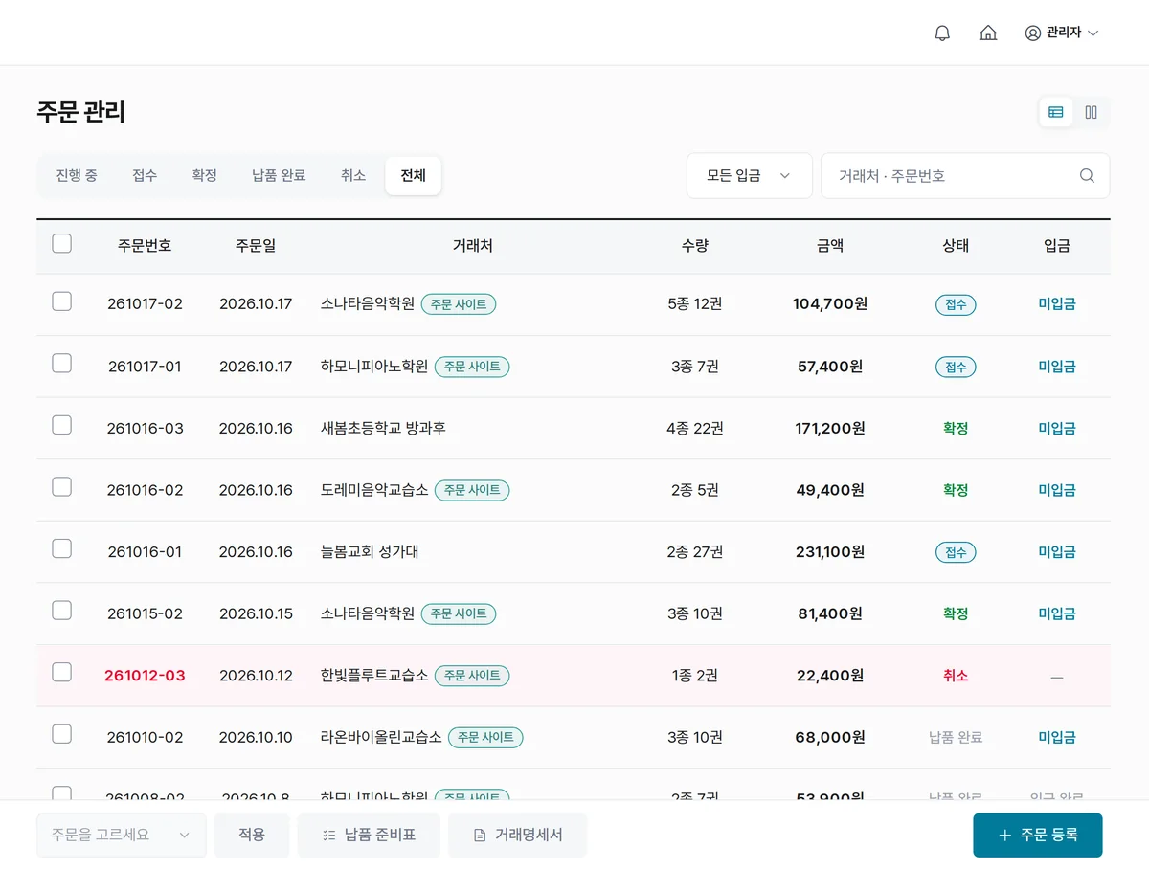This screenshot has width=1149, height=869.
Task: Tick the cancelled order 261012-03 checkbox
Action: [x=61, y=673]
